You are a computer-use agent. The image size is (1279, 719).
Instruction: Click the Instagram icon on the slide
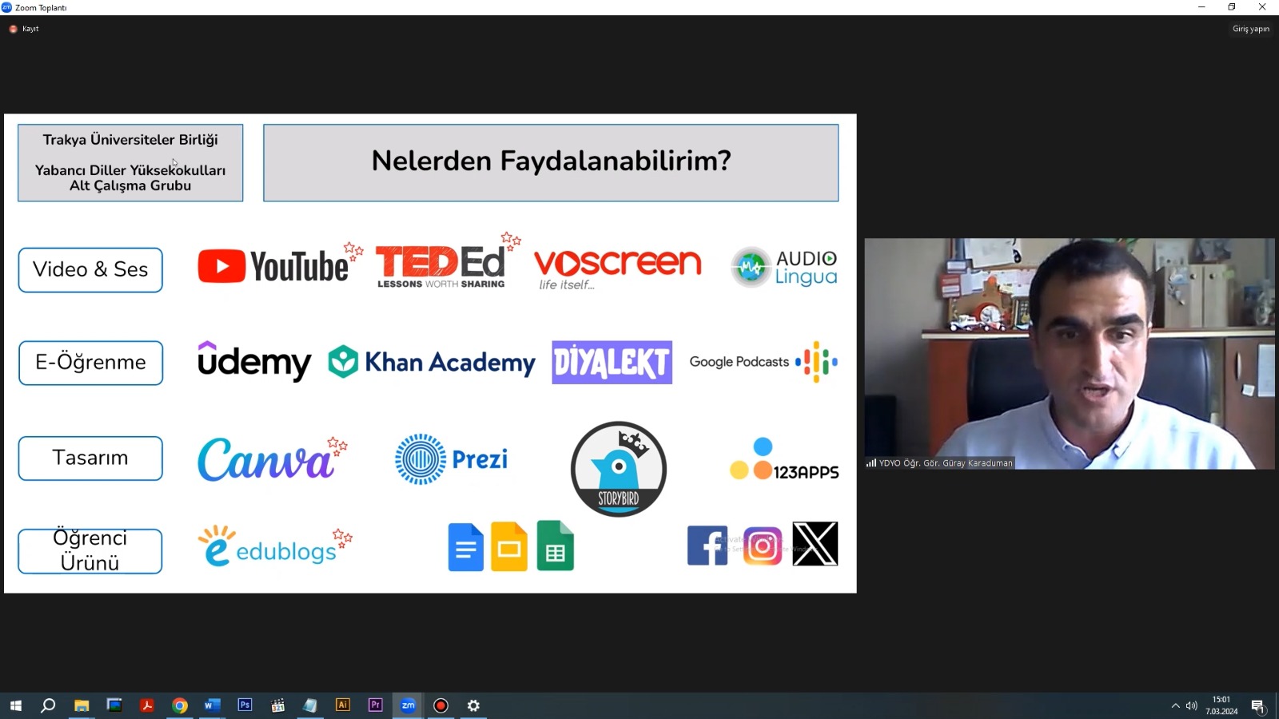pos(763,546)
